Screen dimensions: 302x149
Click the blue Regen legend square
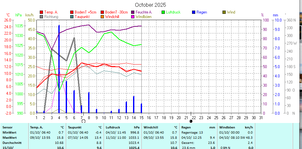click(x=193, y=12)
